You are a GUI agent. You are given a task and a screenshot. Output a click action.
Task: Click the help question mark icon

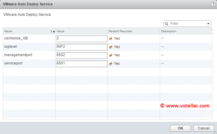(213, 4)
